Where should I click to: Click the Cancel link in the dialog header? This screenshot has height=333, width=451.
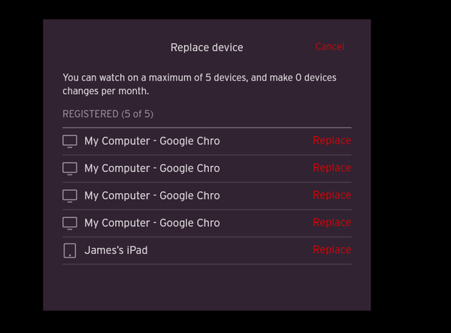point(330,47)
